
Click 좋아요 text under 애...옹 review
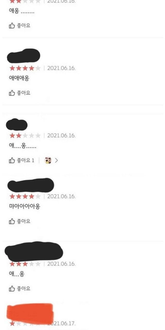click(24, 288)
